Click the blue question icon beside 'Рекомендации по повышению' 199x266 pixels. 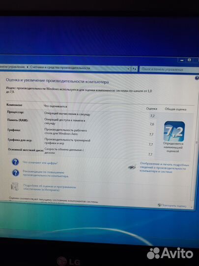16,173
